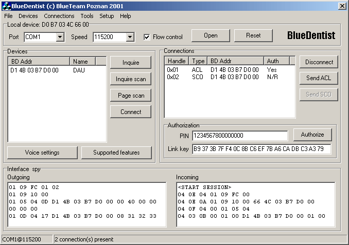Toggle the Flow control checkbox

pyautogui.click(x=147, y=37)
